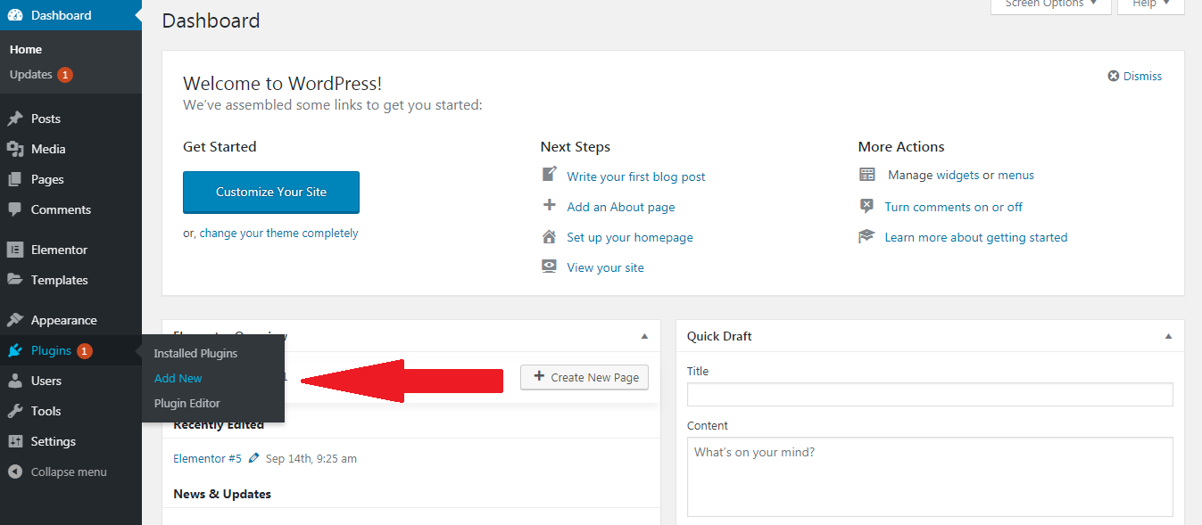Go to Home under Dashboard
Viewport: 1202px width, 525px height.
(26, 49)
